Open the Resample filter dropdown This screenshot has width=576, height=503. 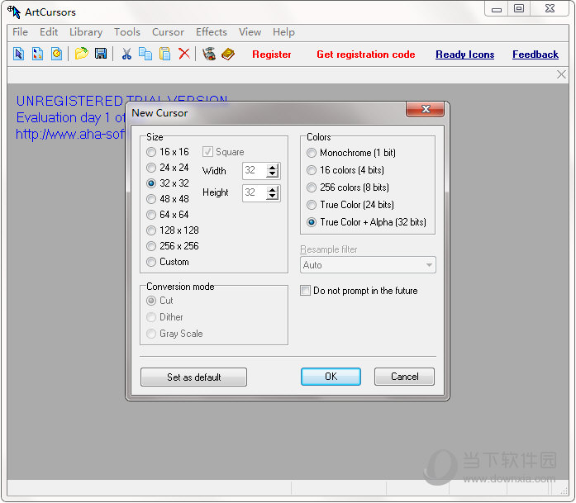368,265
